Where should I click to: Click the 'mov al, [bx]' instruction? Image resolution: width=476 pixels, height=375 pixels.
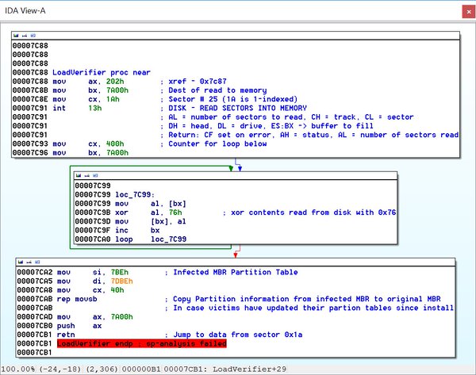(151, 204)
